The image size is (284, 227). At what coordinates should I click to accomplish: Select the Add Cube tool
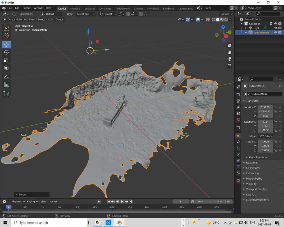point(6,93)
